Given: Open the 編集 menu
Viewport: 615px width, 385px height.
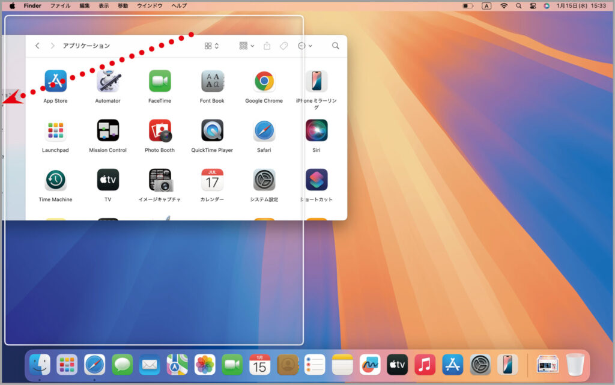Looking at the screenshot, I should [84, 6].
